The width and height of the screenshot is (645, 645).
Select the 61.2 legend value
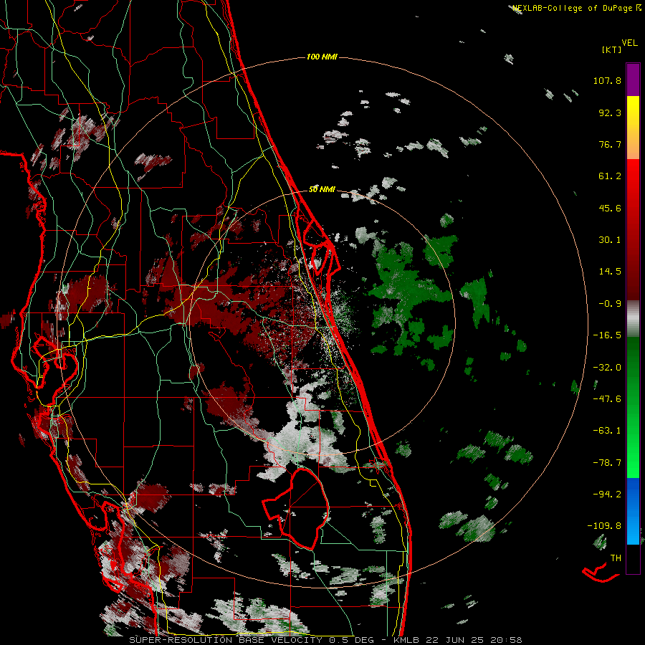tap(610, 176)
